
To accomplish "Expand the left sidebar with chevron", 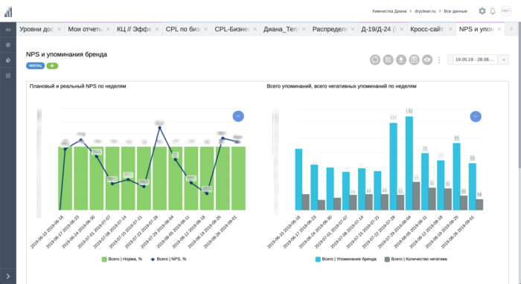I will 8,277.
